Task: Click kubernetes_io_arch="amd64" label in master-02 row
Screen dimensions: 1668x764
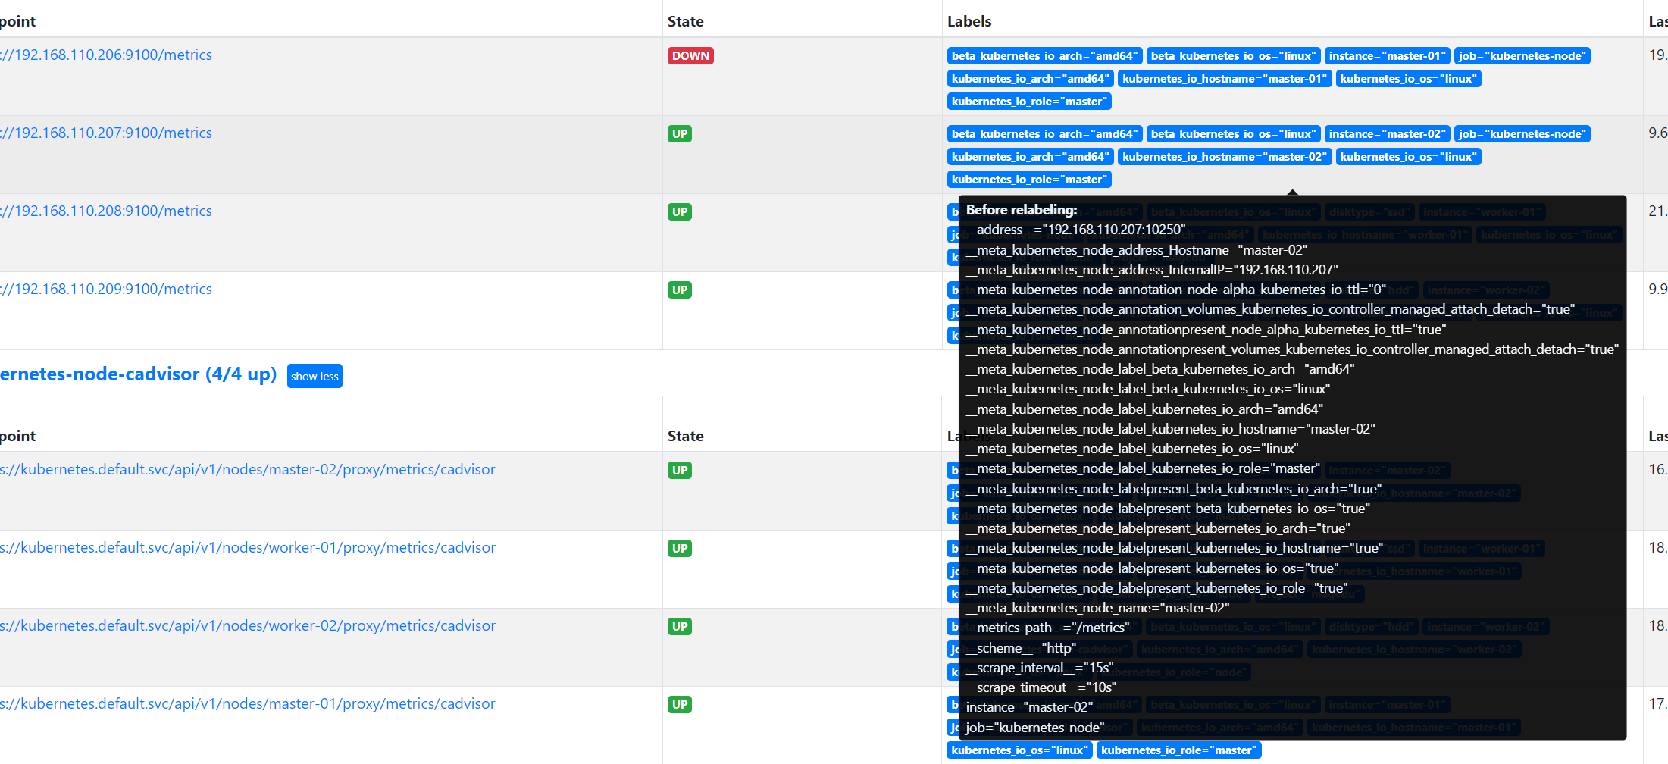Action: point(1030,157)
